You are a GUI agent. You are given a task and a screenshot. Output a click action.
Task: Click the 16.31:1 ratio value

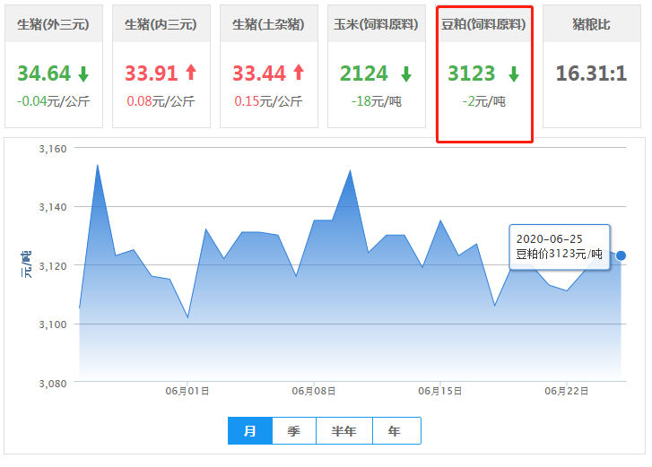click(x=591, y=74)
